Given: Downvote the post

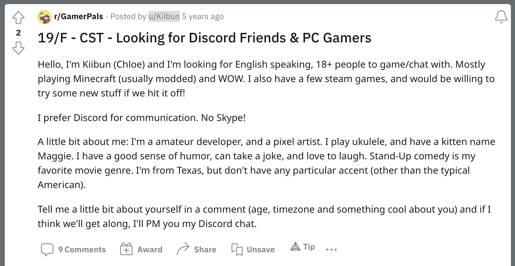Looking at the screenshot, I should (x=18, y=48).
